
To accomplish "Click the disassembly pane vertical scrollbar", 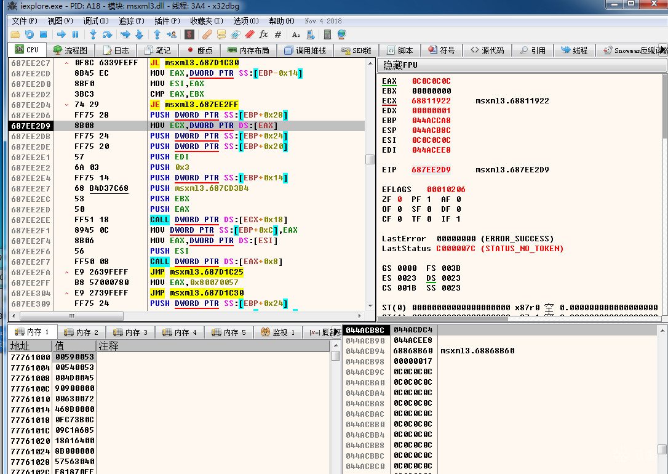I will [370, 159].
